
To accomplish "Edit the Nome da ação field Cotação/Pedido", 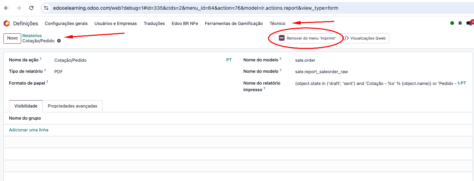I will tap(139, 60).
